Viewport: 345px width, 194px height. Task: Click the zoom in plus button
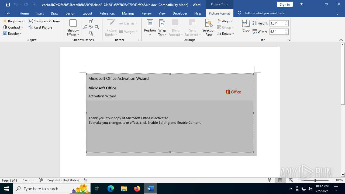[x=331, y=180]
